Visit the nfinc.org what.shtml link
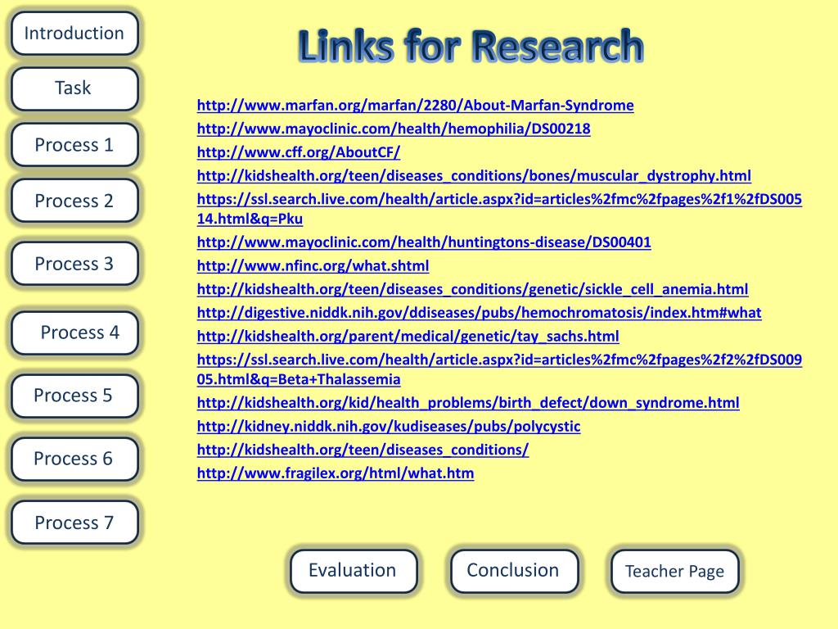The width and height of the screenshot is (838, 629). pyautogui.click(x=313, y=266)
